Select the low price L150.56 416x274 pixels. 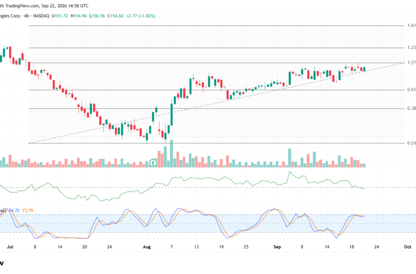(97, 16)
